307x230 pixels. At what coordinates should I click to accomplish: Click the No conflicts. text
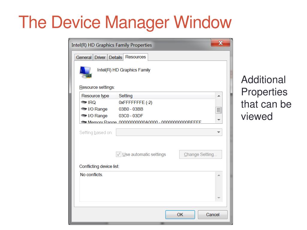[x=91, y=175]
